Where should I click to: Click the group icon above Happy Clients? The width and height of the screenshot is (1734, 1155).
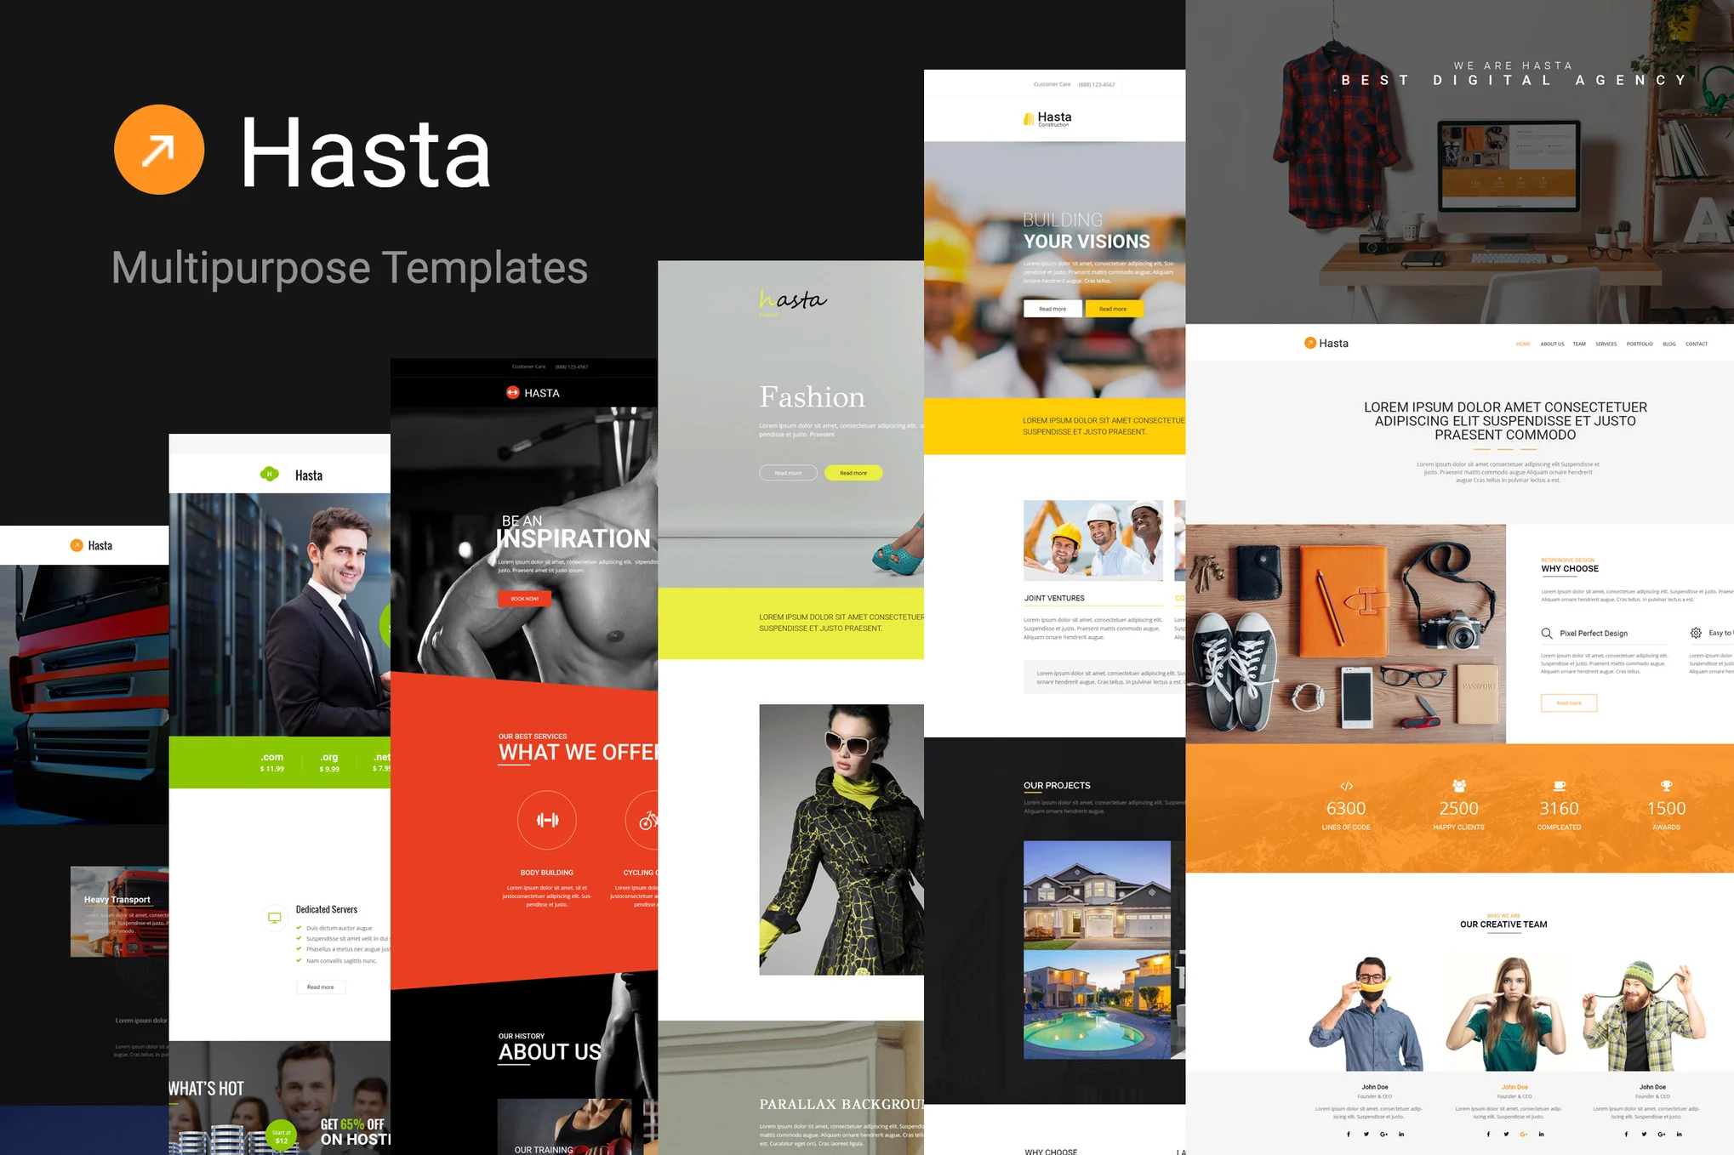[x=1458, y=786]
